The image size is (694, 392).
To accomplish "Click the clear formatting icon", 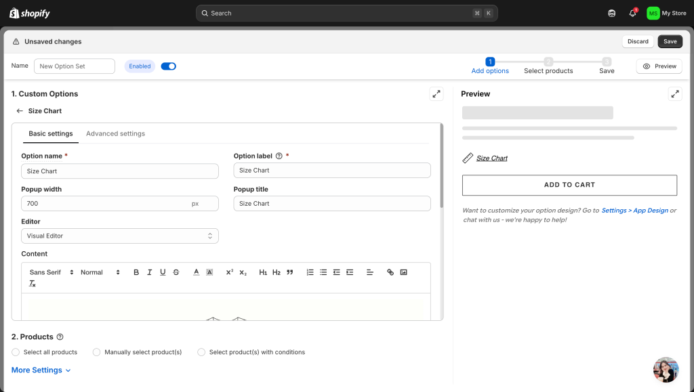I will click(33, 284).
